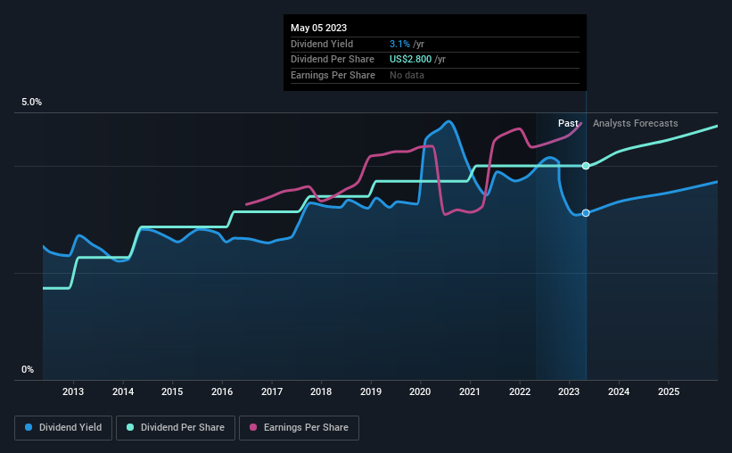Click the pink Earnings Per Share legend dot
The width and height of the screenshot is (732, 453).
pyautogui.click(x=253, y=427)
